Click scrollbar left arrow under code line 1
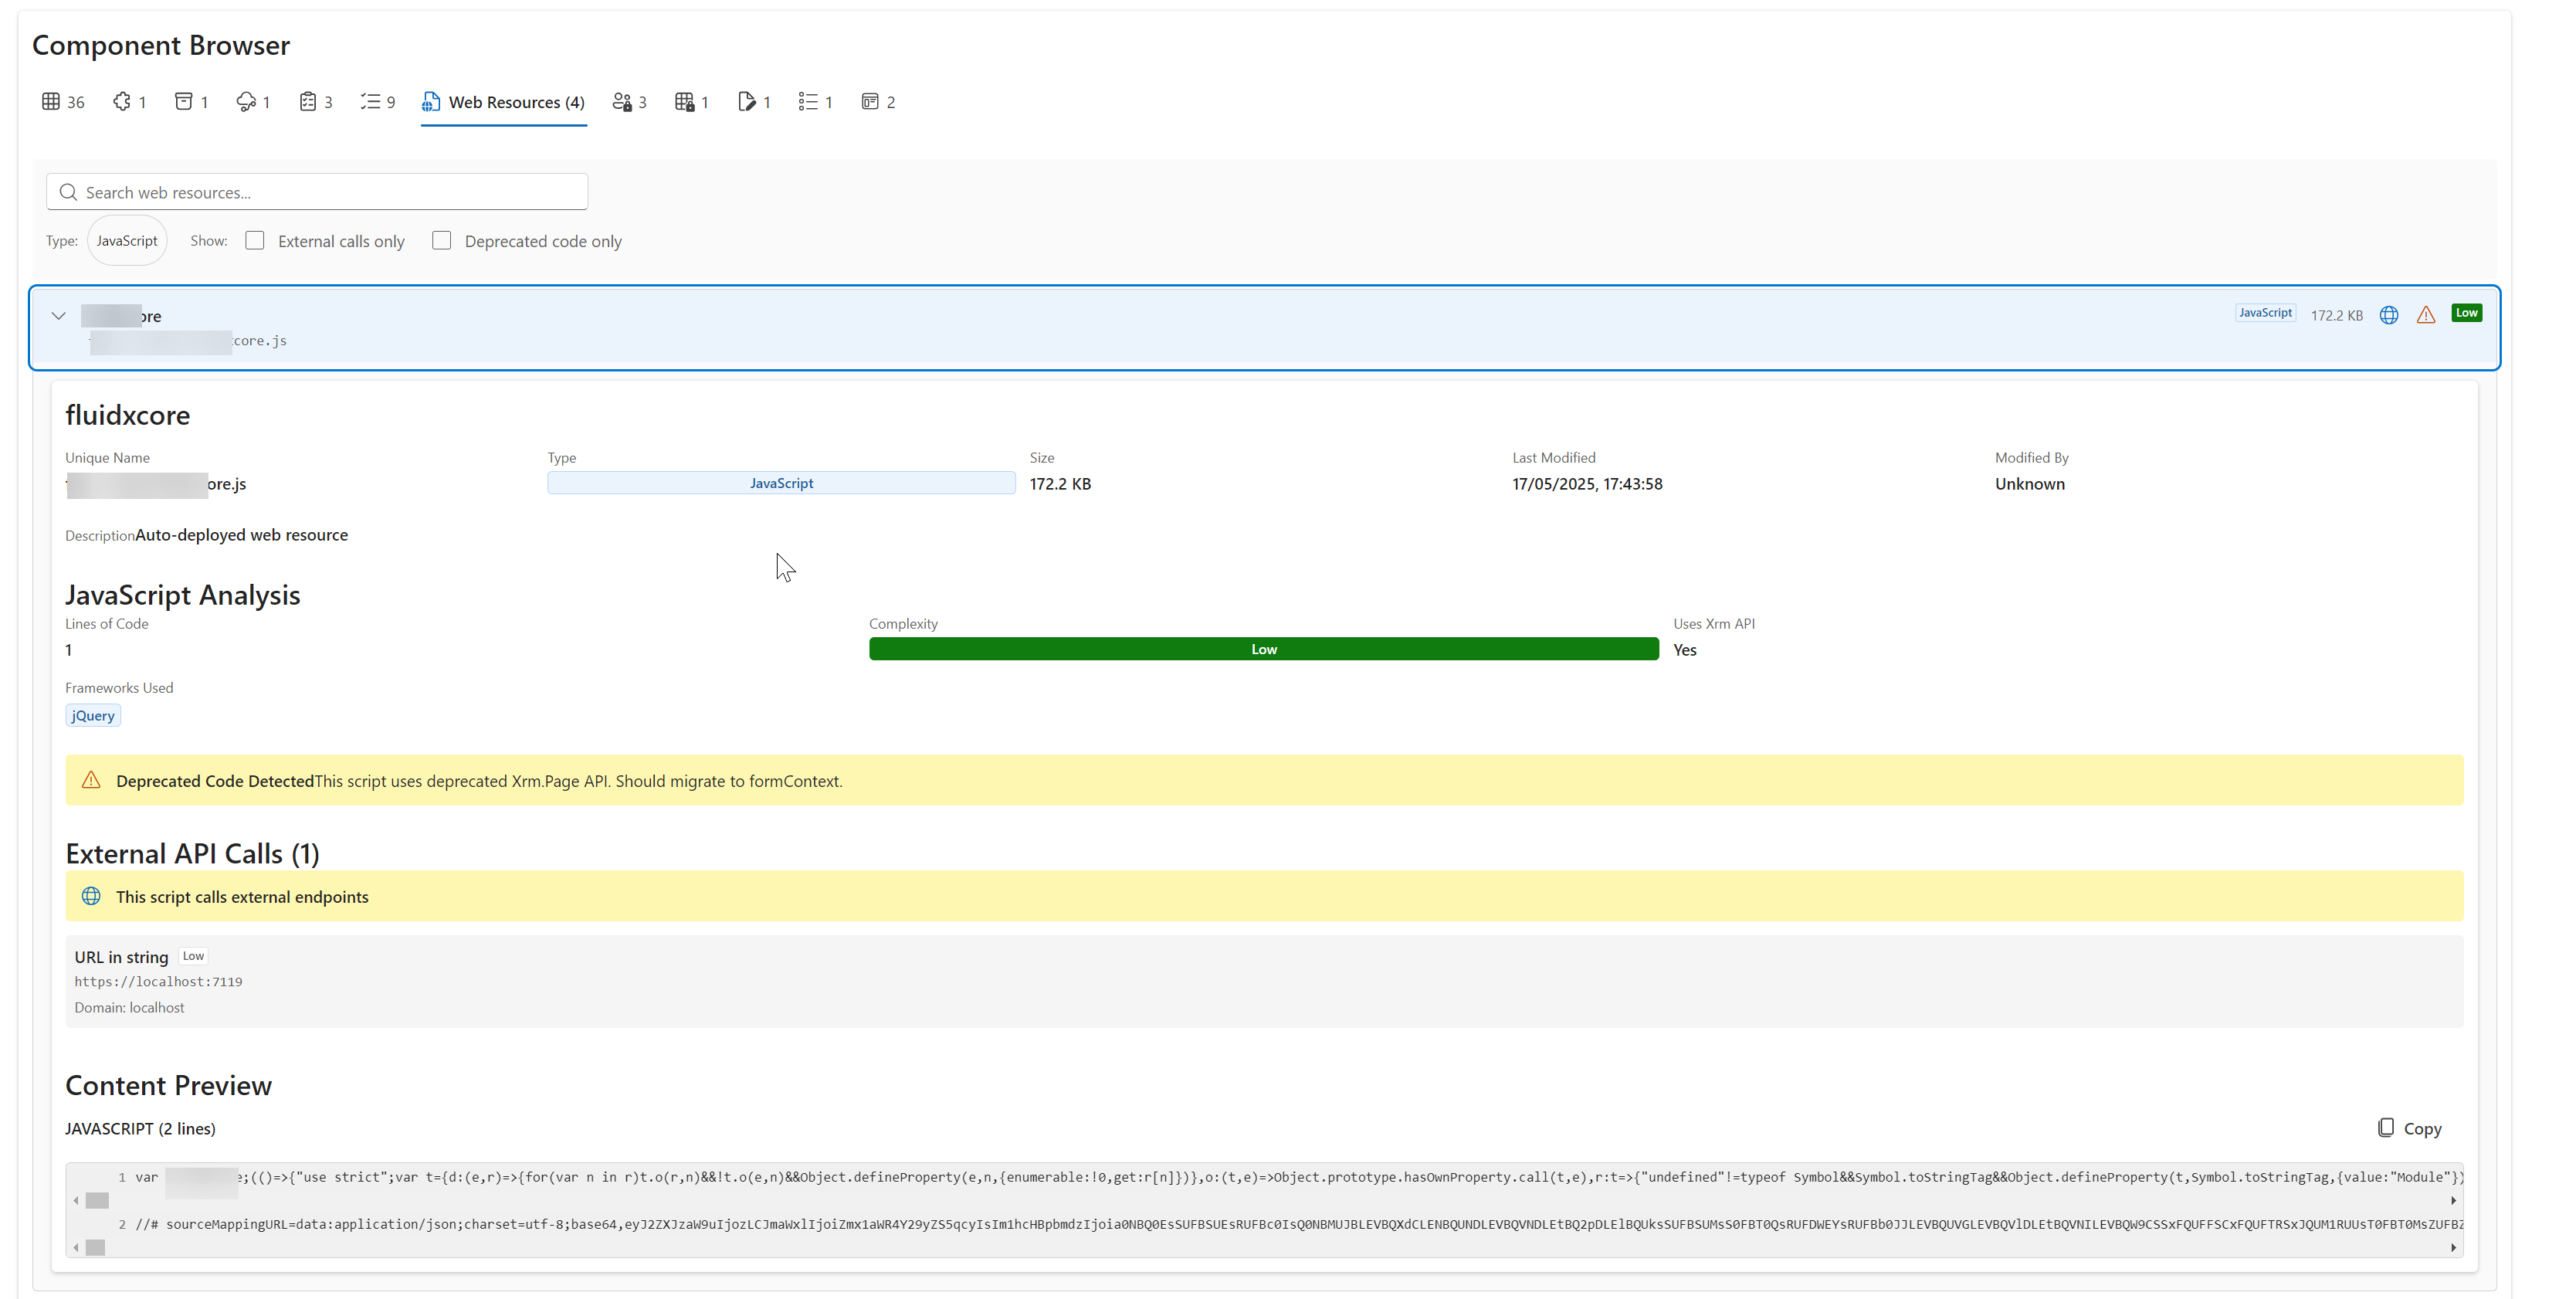The width and height of the screenshot is (2576, 1299). click(x=76, y=1200)
